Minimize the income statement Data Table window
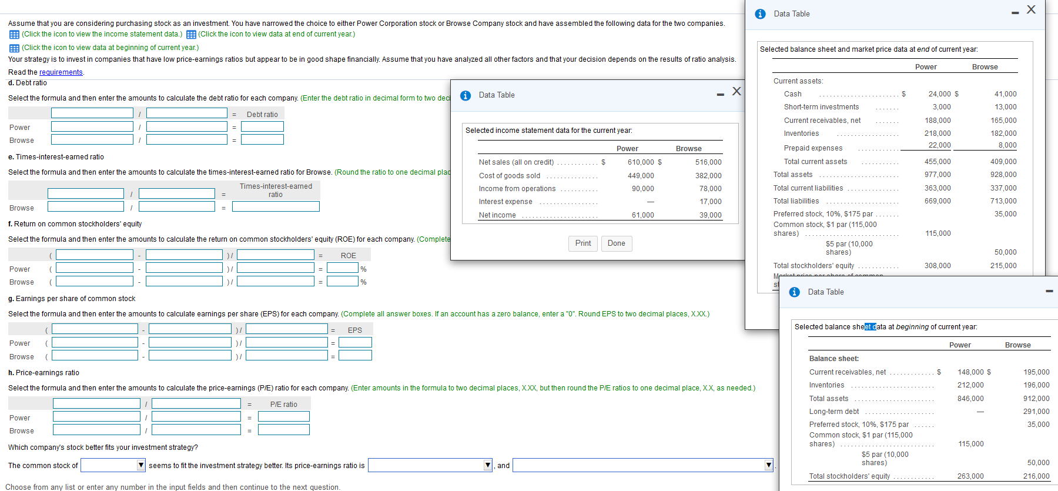Viewport: 1058px width, 491px height. point(720,95)
